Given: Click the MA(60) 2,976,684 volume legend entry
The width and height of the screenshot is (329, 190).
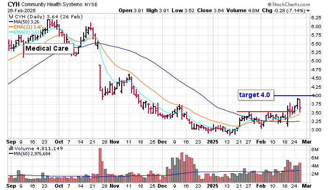Looking at the screenshot, I should [30, 154].
